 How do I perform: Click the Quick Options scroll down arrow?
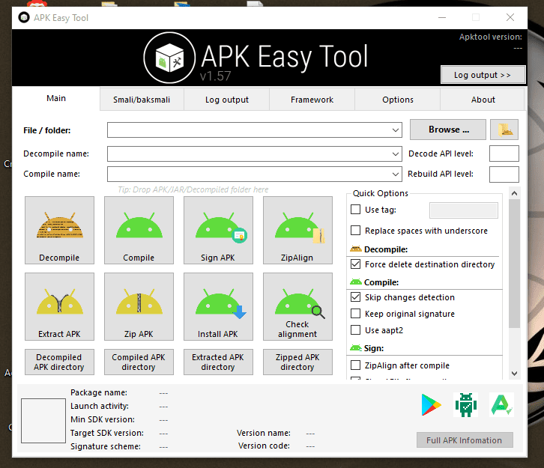click(514, 374)
